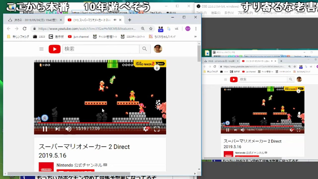Close the 決める tab
Viewport: 318px width, 179px height.
pos(61,20)
